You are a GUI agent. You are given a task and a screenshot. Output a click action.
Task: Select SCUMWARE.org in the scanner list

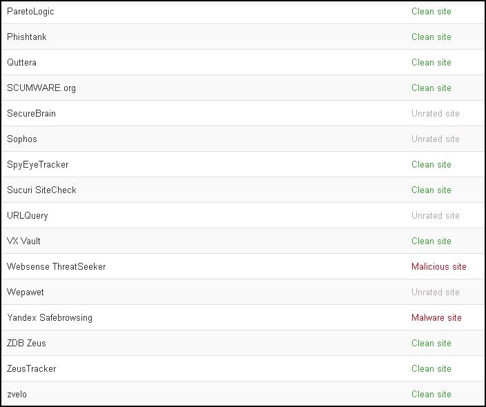click(x=41, y=88)
